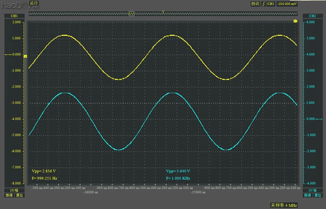
Task: Open the CH2 1V/格 volts-per-division setting
Action: pyautogui.click(x=312, y=190)
